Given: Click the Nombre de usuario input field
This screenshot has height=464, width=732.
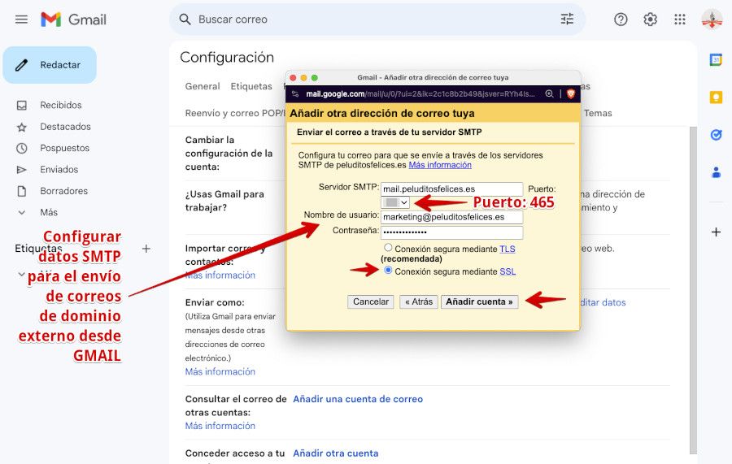Looking at the screenshot, I should [451, 217].
